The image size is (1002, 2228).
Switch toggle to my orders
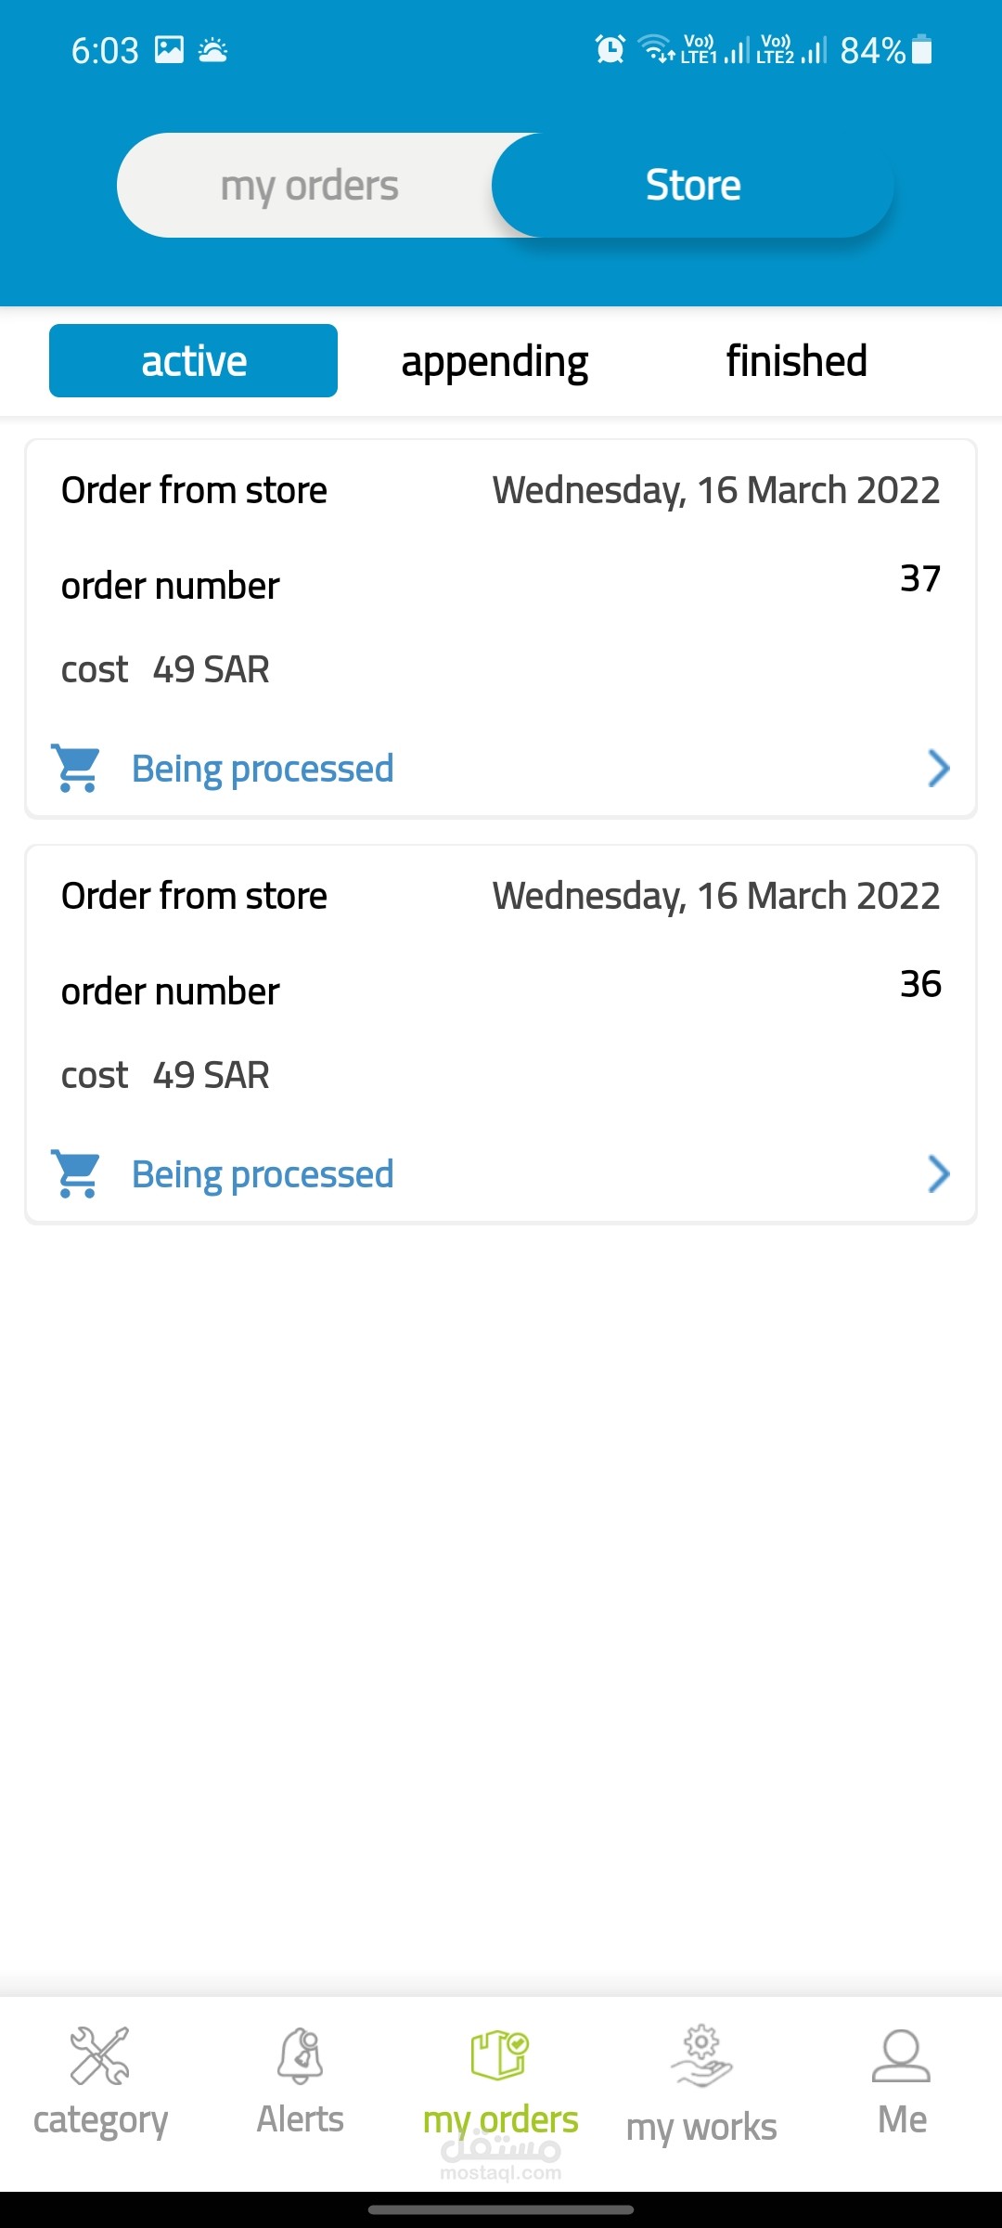click(309, 186)
